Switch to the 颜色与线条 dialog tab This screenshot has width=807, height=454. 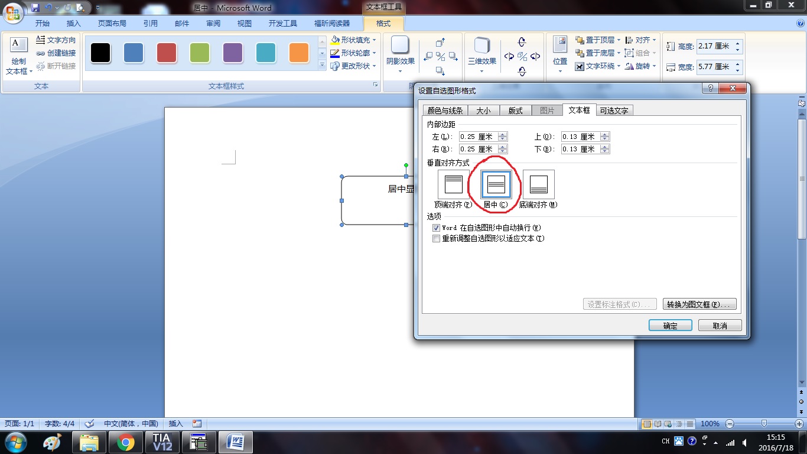[445, 111]
